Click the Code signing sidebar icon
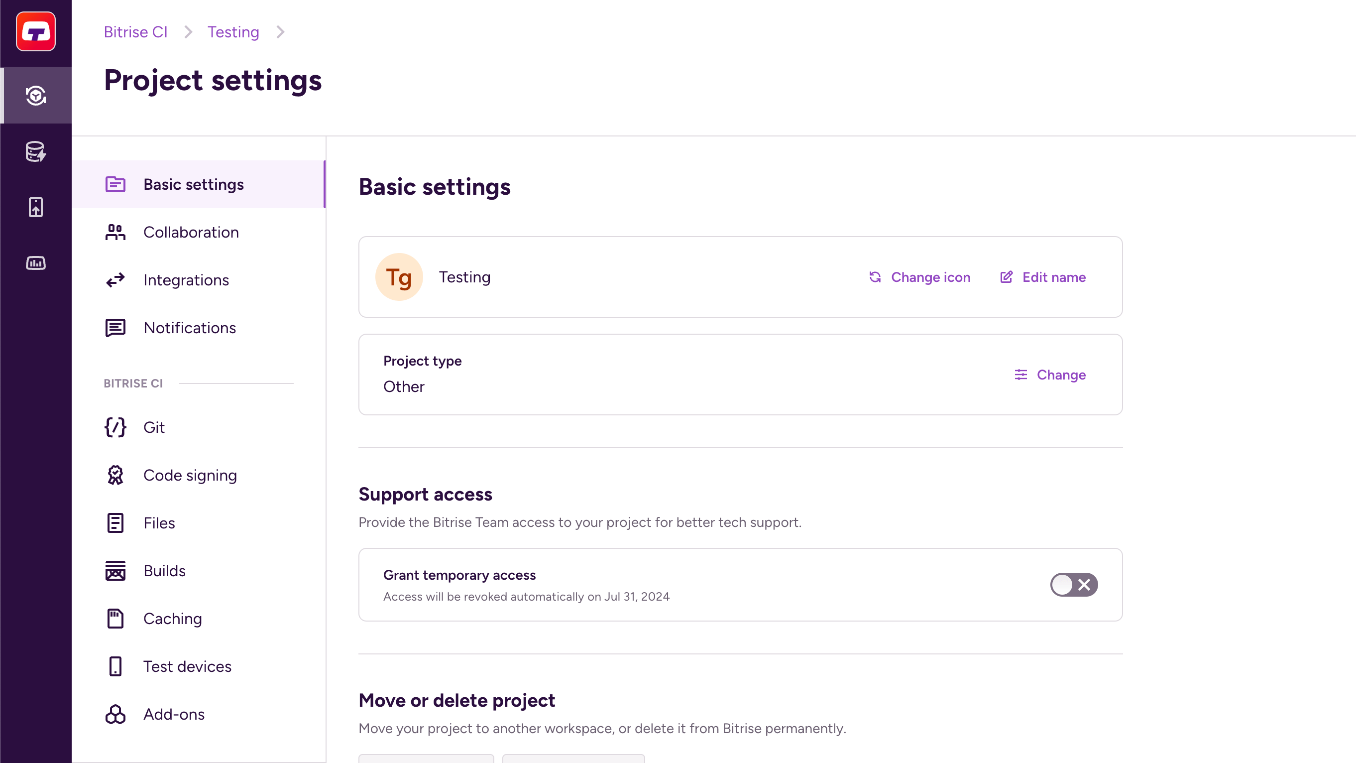This screenshot has width=1356, height=763. tap(115, 474)
